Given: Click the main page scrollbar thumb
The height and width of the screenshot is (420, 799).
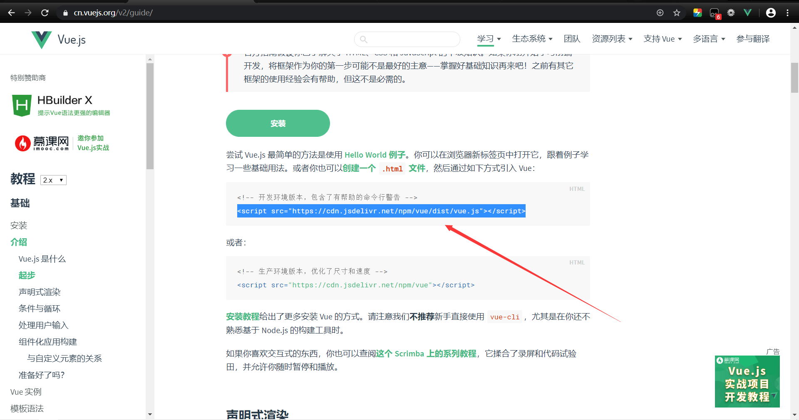Looking at the screenshot, I should 794,78.
